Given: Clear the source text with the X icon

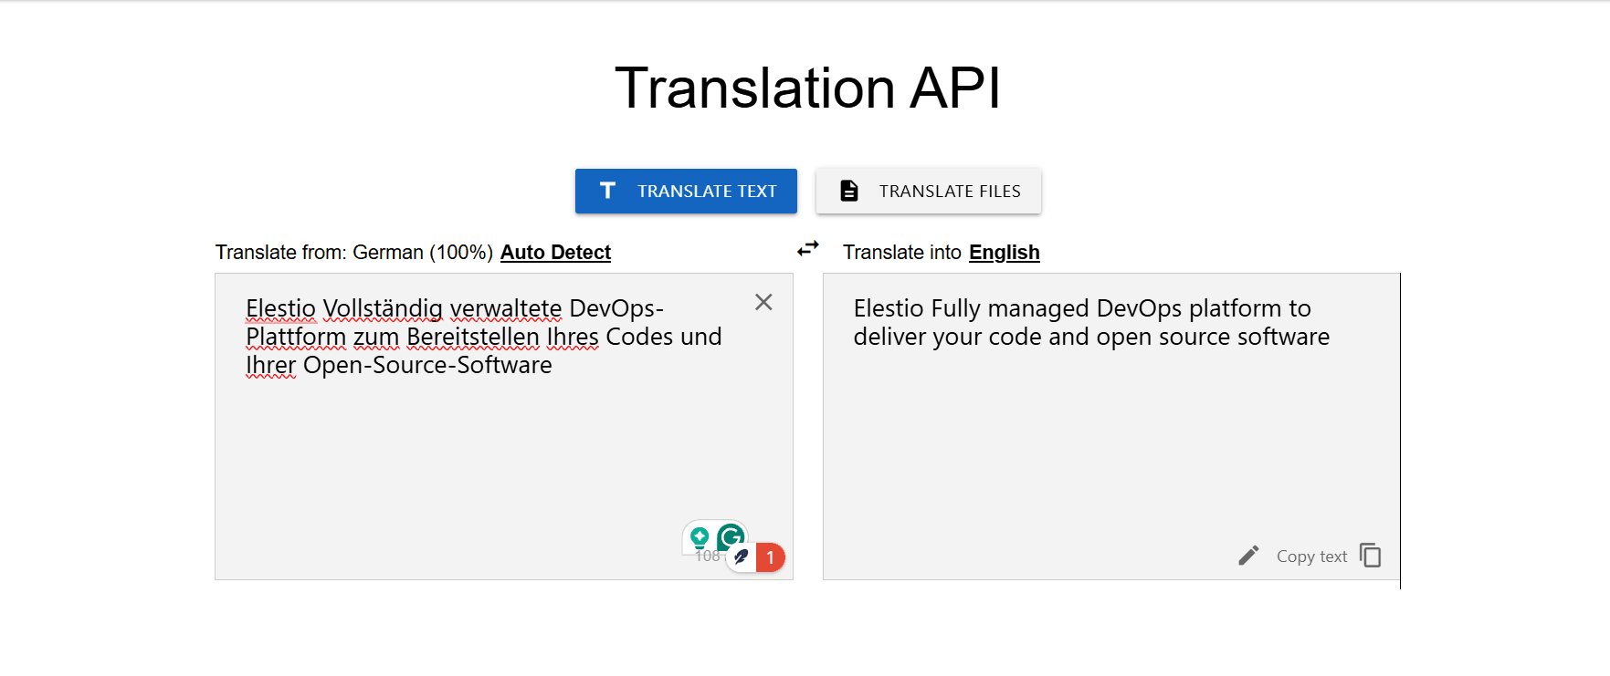Looking at the screenshot, I should [763, 302].
